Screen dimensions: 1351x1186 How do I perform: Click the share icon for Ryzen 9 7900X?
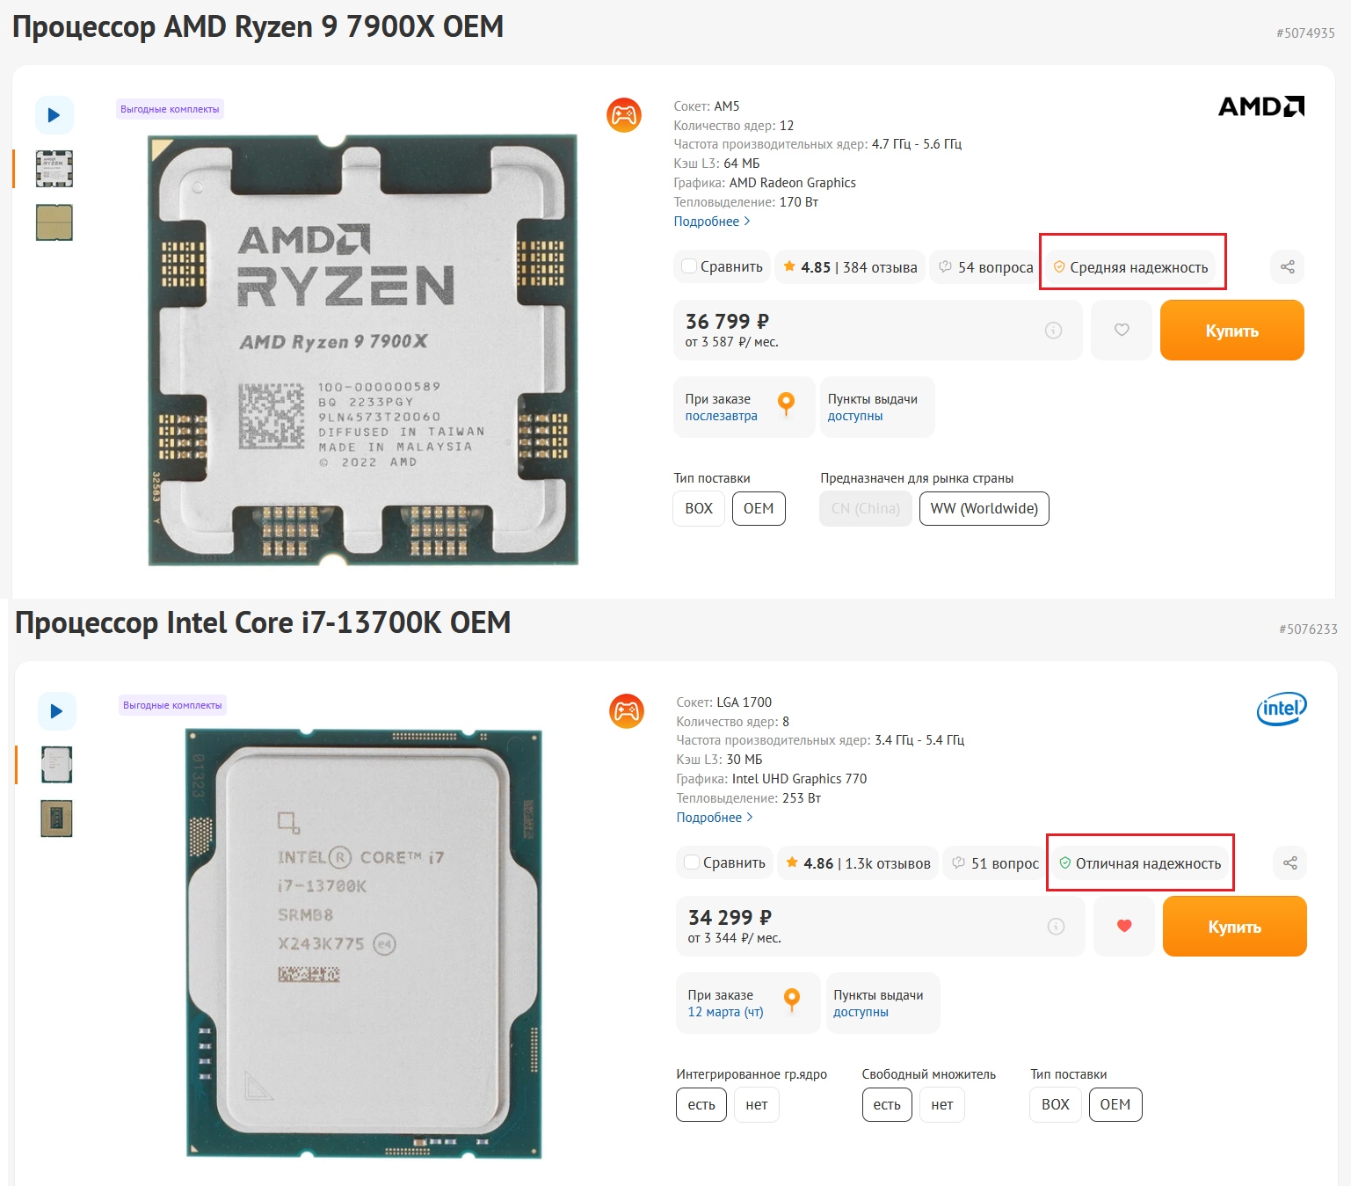coord(1287,267)
